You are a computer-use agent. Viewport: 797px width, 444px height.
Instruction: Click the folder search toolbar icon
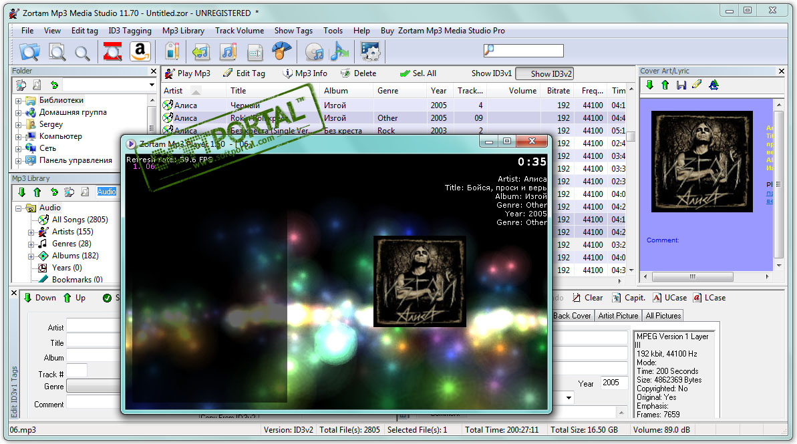[29, 51]
